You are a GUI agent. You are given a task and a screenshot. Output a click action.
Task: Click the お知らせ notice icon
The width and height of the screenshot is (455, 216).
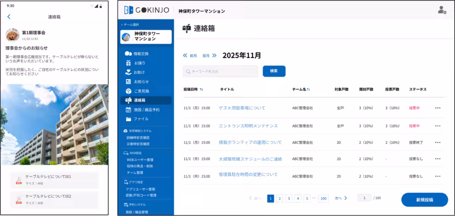coord(128,81)
